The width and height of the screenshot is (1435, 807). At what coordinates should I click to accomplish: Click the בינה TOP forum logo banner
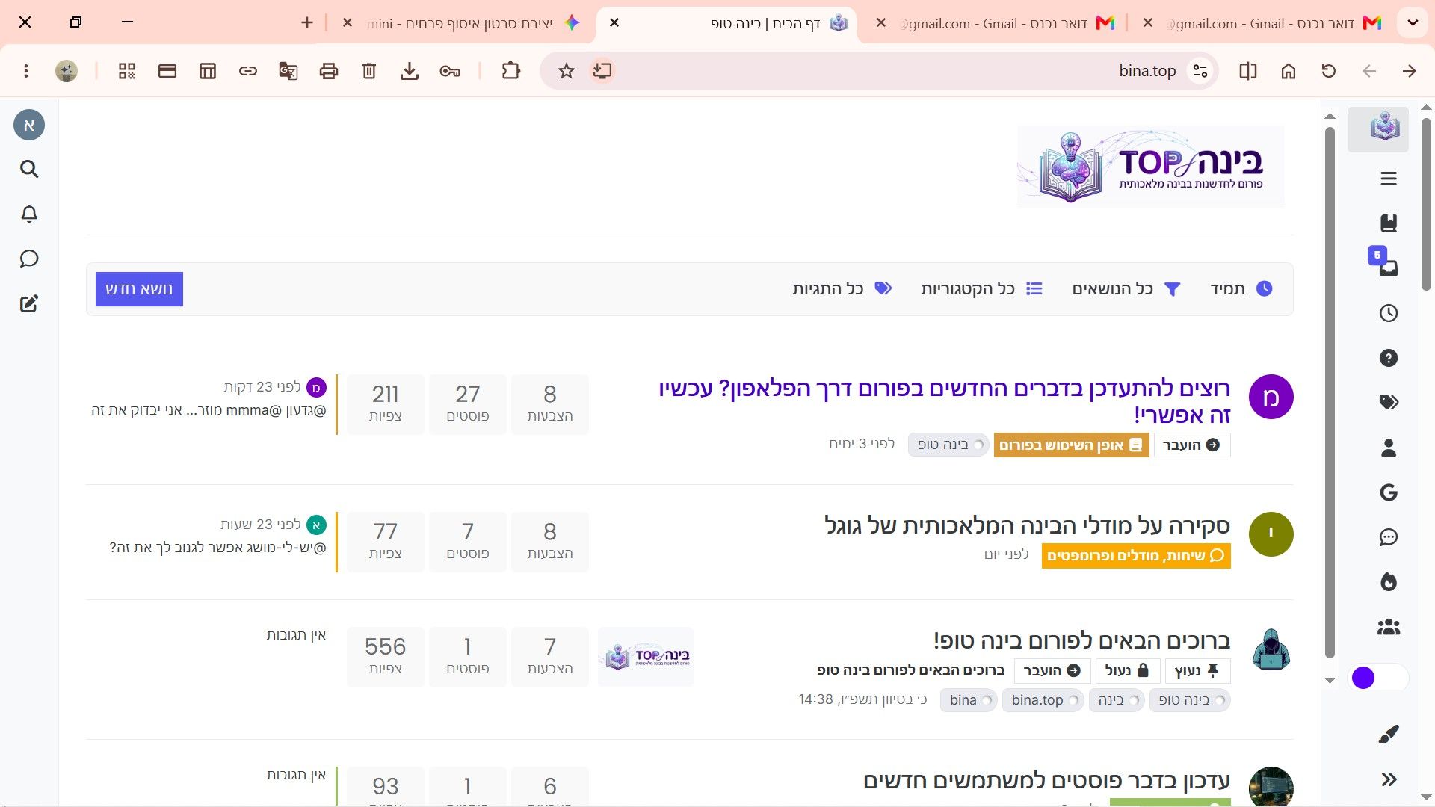pos(1151,166)
